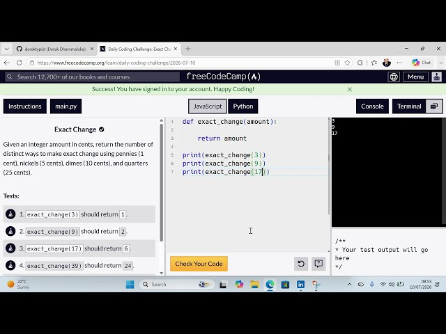Click the reset code icon
This screenshot has width=446, height=334.
(301, 264)
